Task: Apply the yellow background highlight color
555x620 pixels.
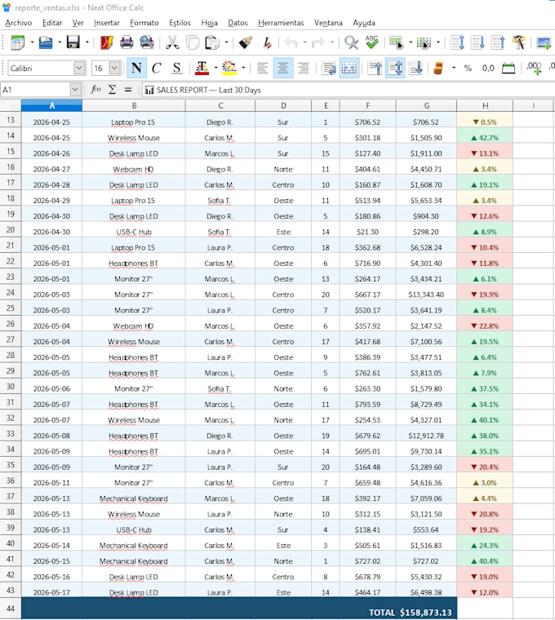Action: pyautogui.click(x=229, y=68)
